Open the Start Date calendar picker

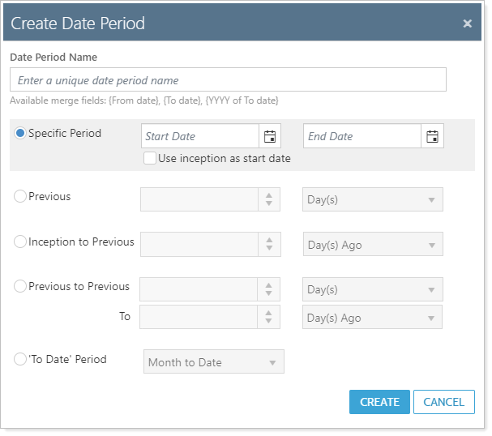pyautogui.click(x=270, y=136)
